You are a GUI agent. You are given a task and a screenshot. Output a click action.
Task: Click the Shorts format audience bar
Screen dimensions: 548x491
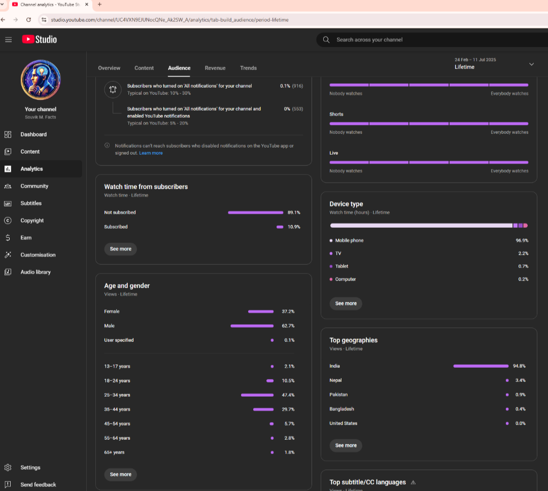pyautogui.click(x=429, y=124)
